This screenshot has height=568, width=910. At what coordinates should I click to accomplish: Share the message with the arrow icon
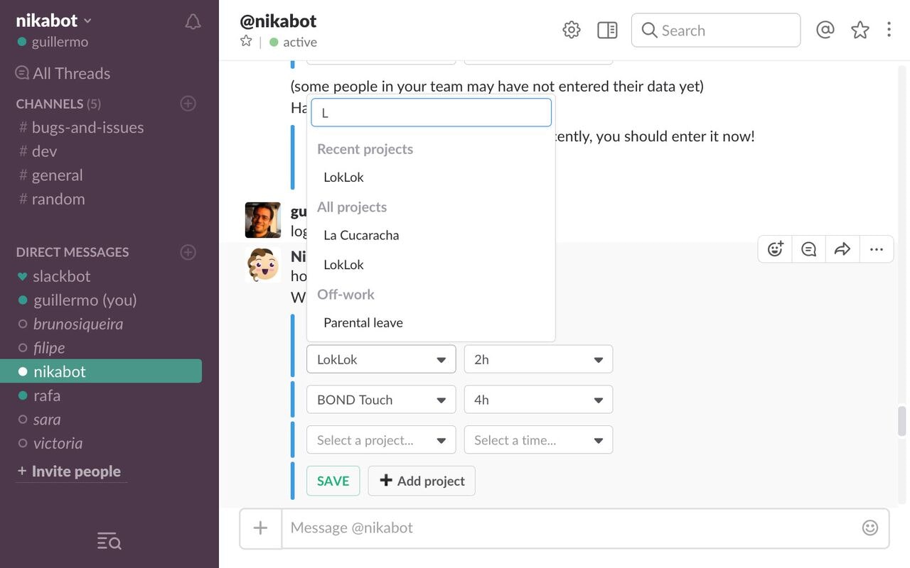click(842, 249)
